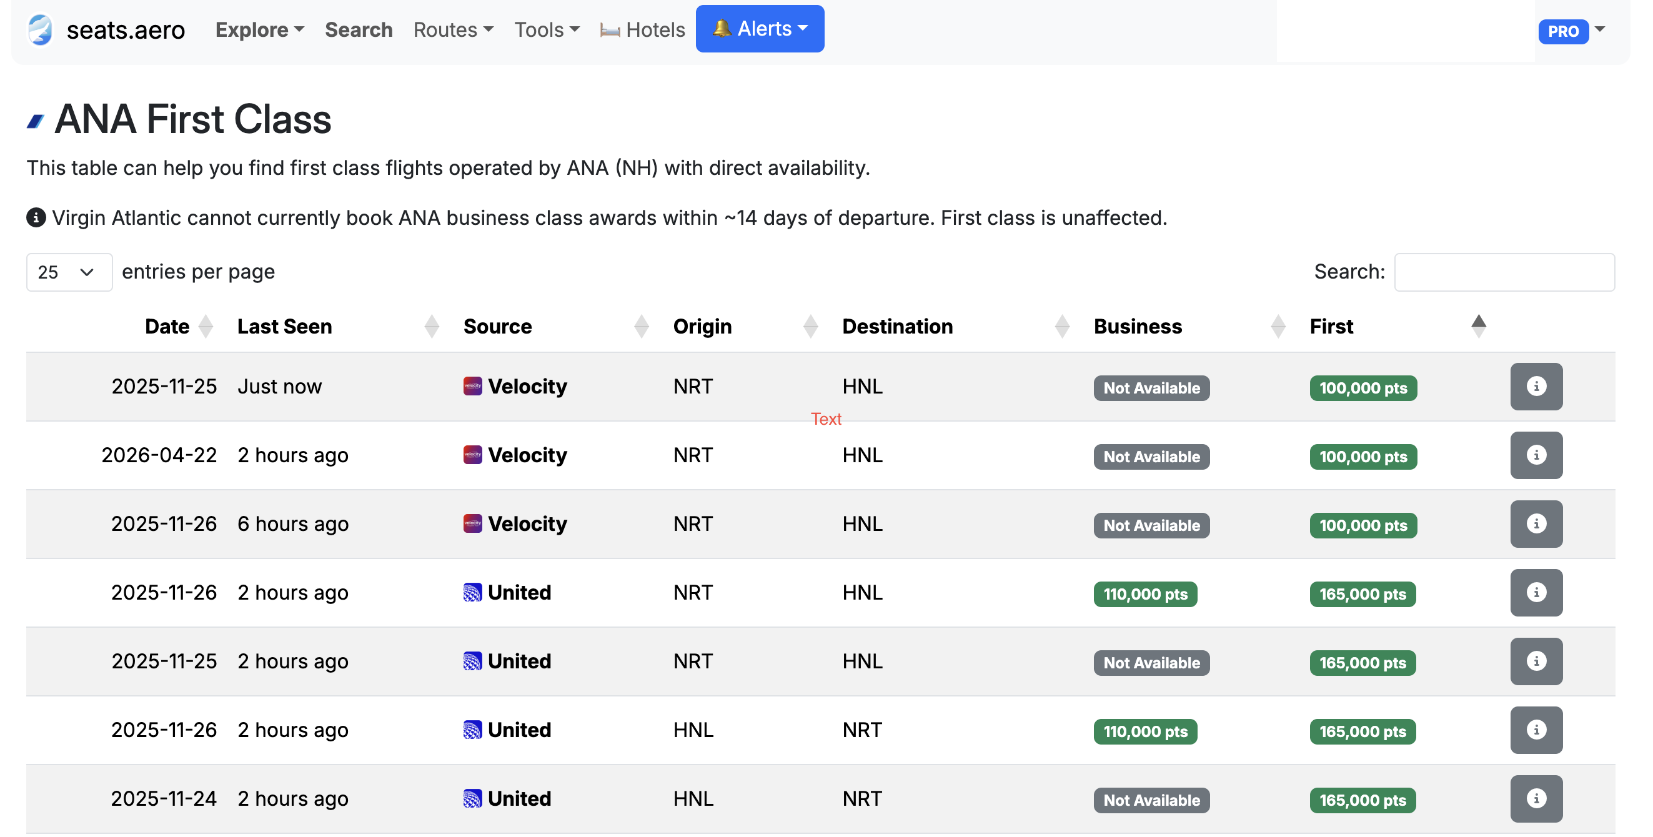
Task: Click 110,000 pts Business badge for NRT-HNL United
Action: (1146, 594)
